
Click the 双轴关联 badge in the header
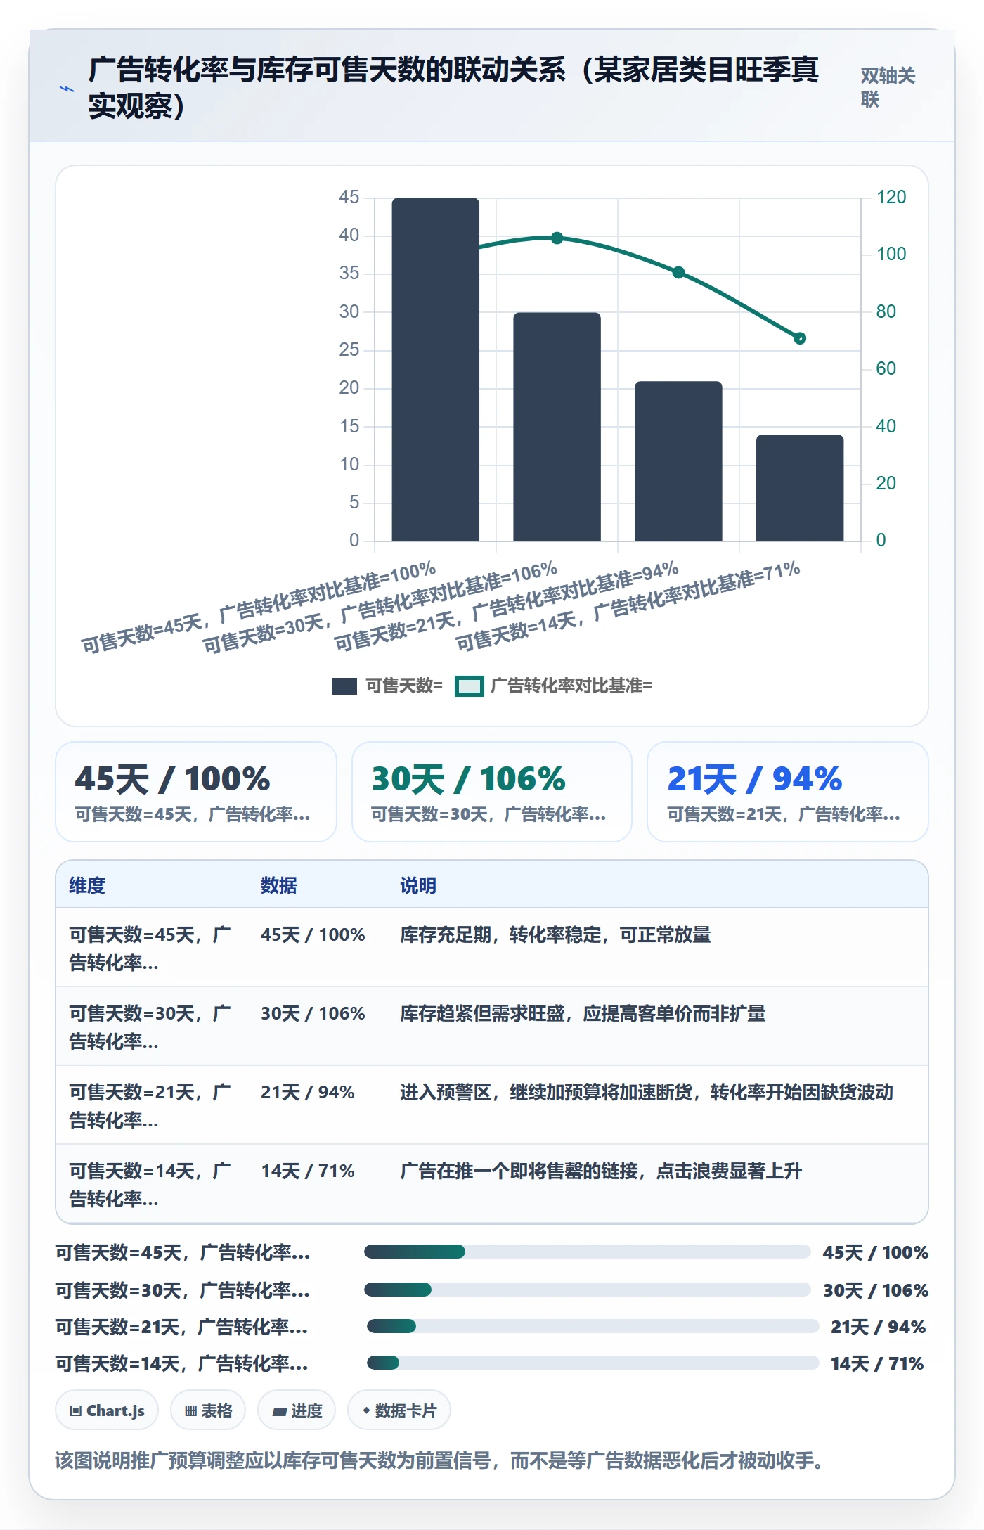click(x=888, y=87)
